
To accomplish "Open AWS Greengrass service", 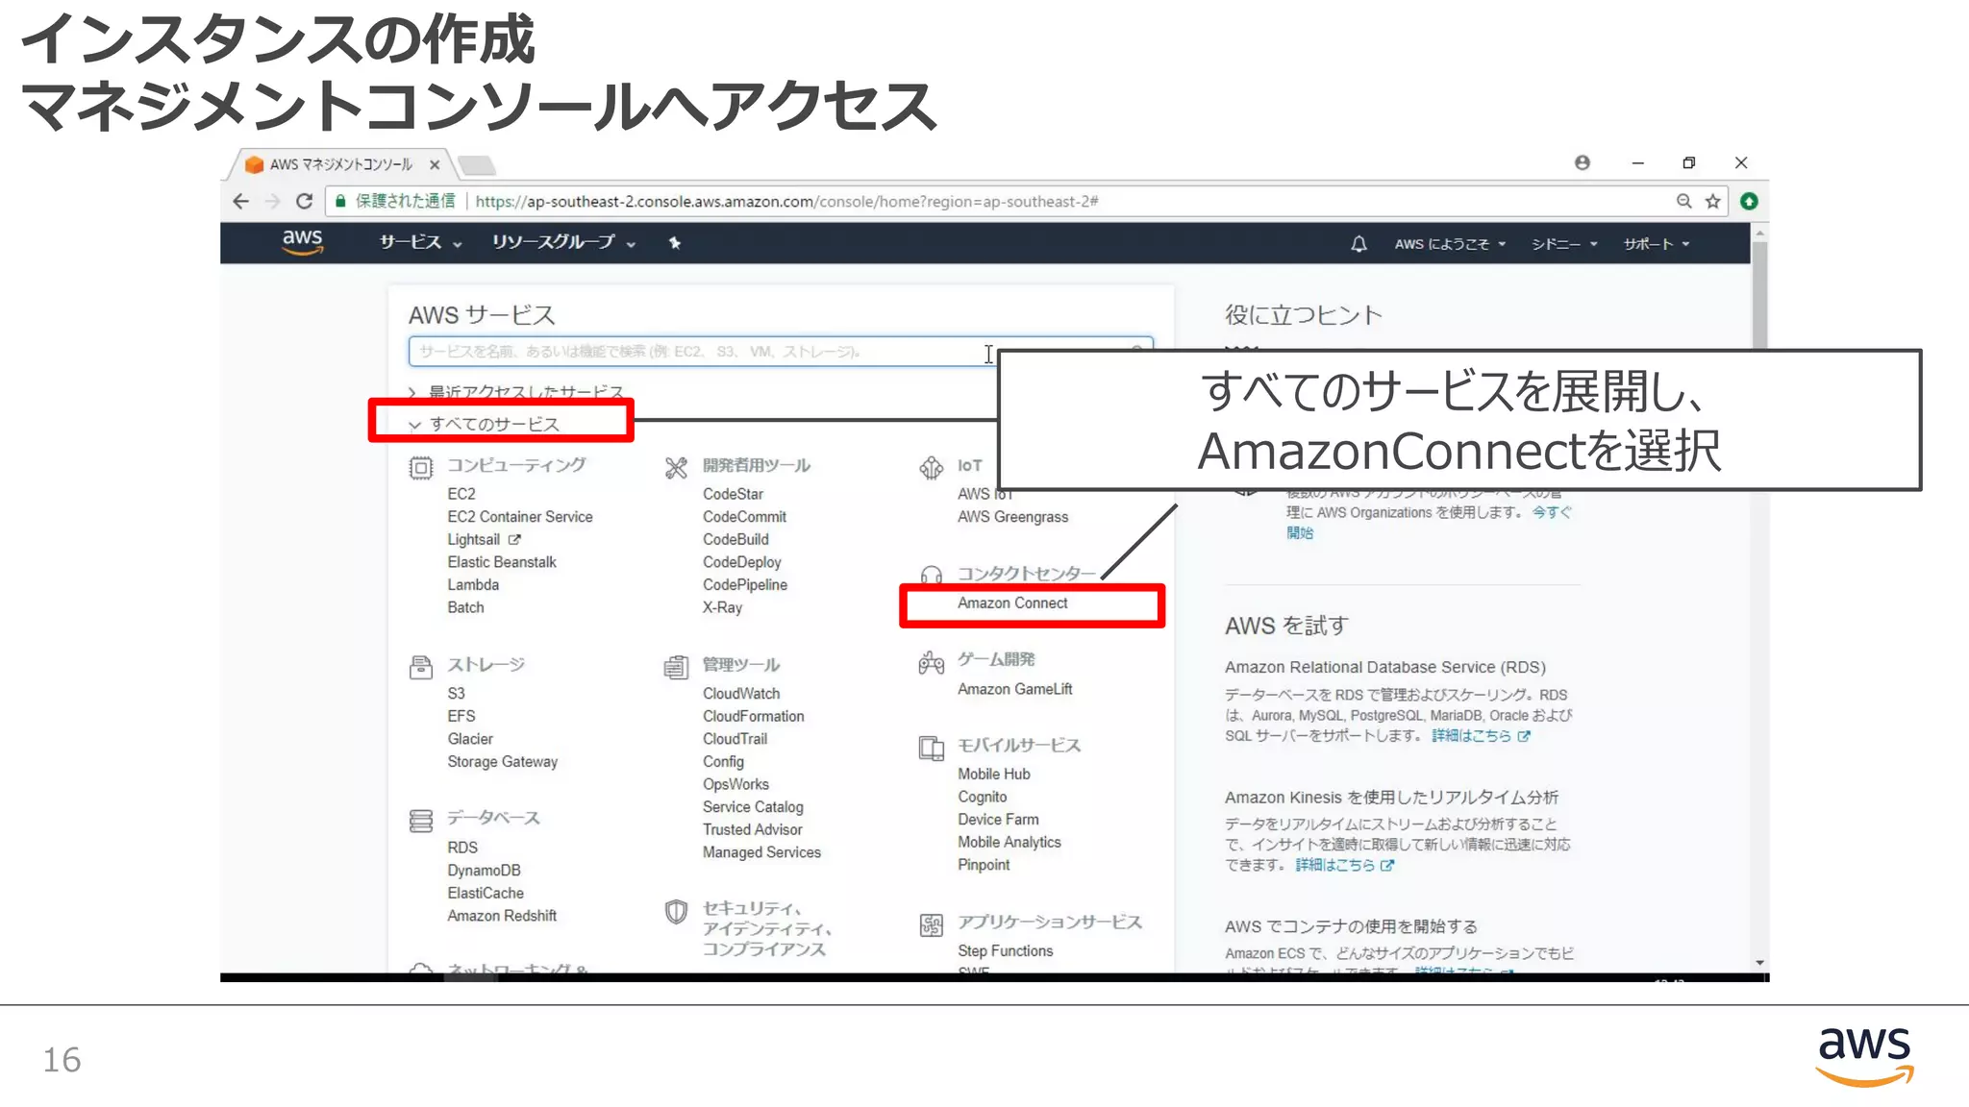I will (1012, 517).
